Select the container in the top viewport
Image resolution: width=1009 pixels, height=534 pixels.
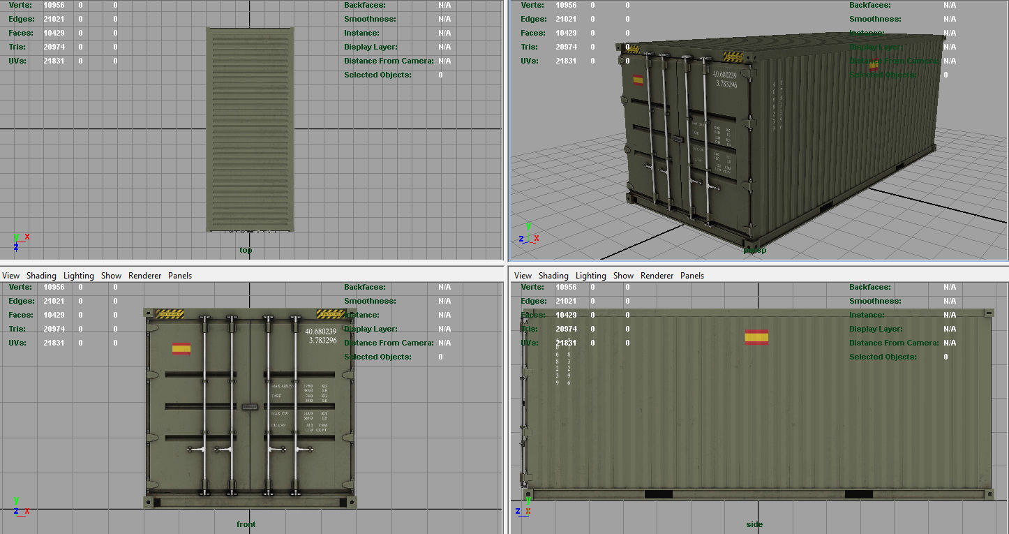click(250, 129)
